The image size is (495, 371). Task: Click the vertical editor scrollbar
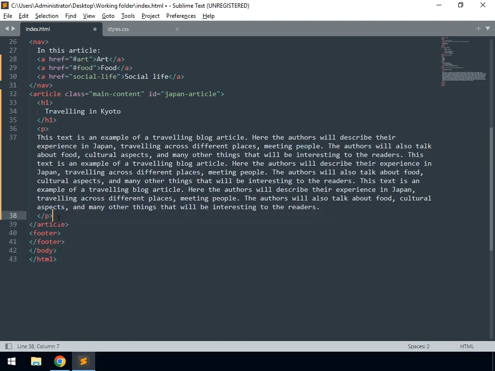(x=492, y=189)
